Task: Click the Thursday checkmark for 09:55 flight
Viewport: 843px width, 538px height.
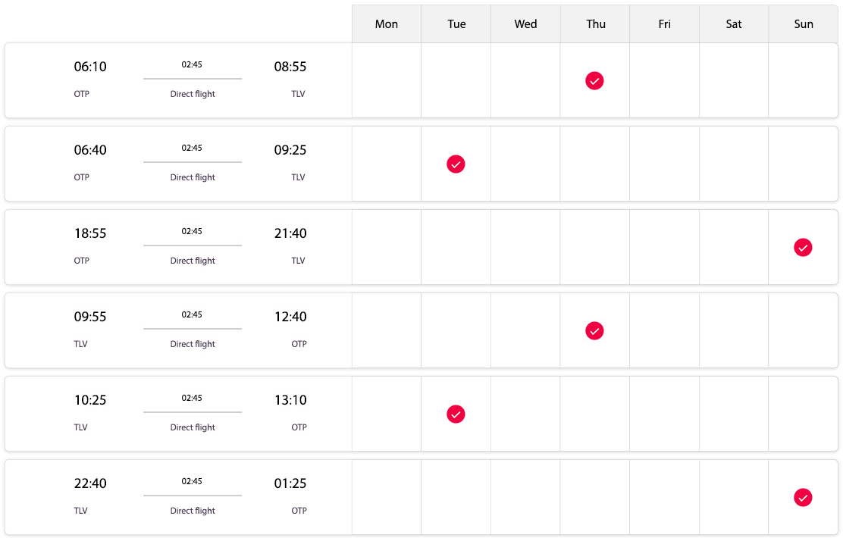Action: coord(594,330)
